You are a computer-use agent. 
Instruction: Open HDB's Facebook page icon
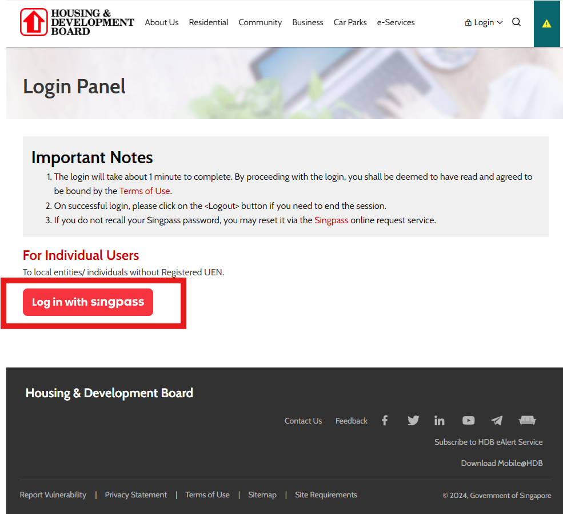(385, 420)
